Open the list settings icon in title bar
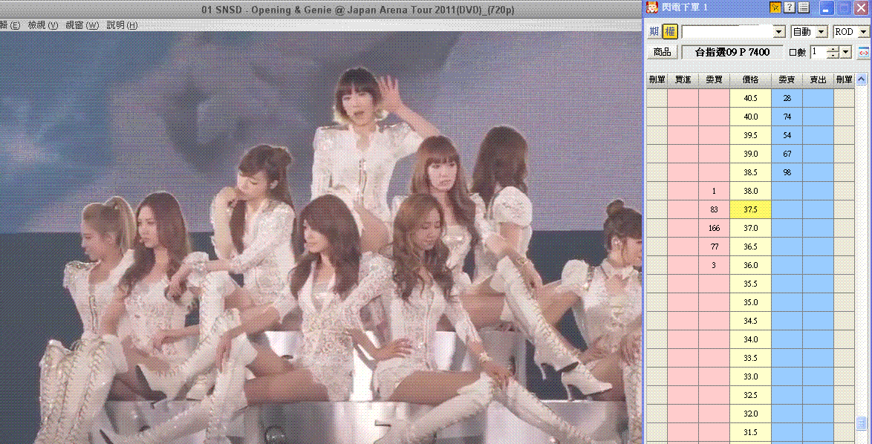The width and height of the screenshot is (872, 444). tap(803, 7)
